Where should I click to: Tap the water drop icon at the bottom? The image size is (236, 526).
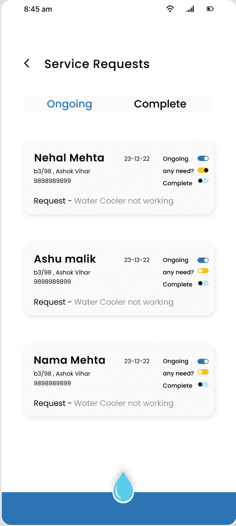pos(123,487)
